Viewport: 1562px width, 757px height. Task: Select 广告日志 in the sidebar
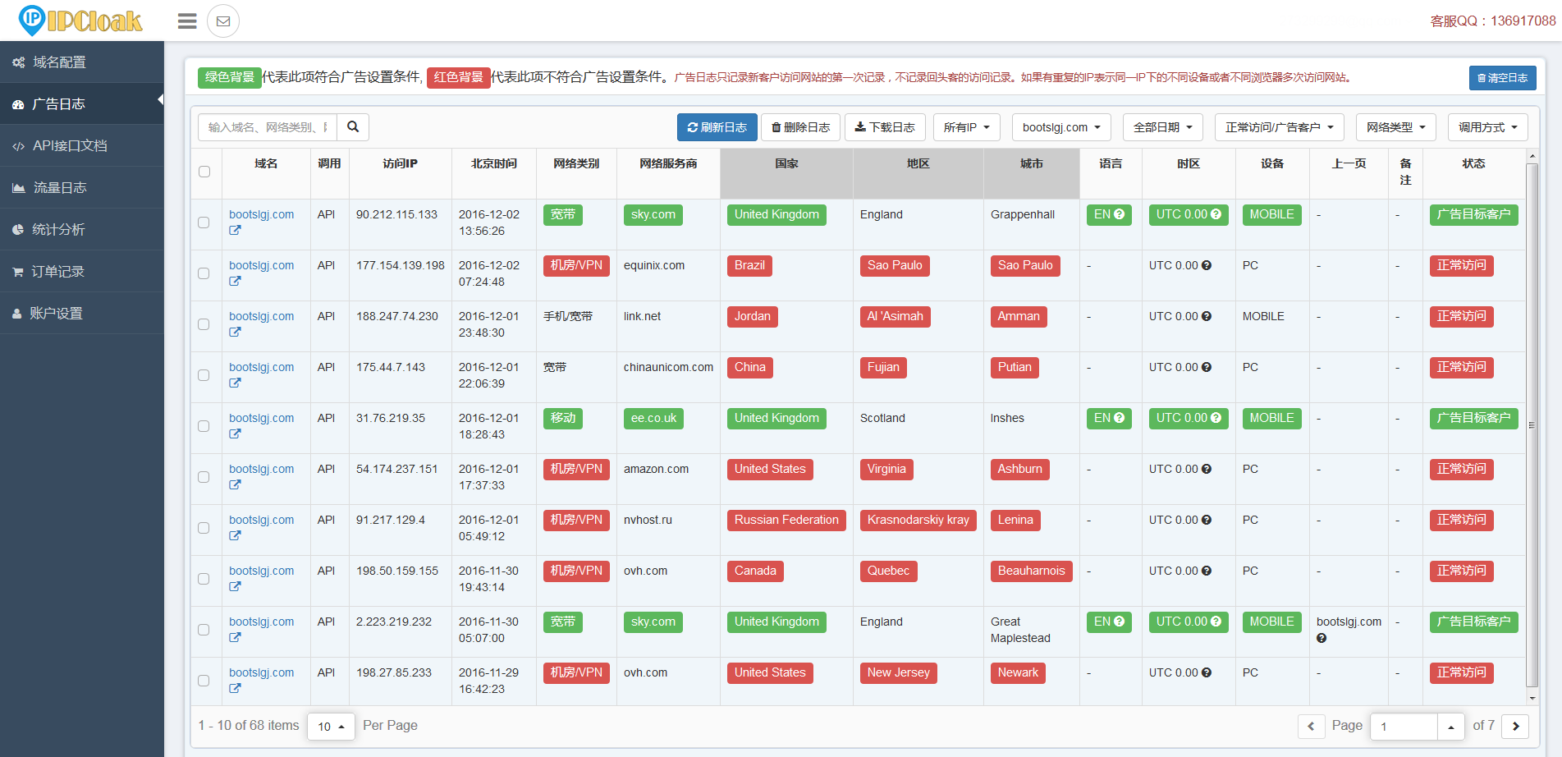[x=82, y=104]
